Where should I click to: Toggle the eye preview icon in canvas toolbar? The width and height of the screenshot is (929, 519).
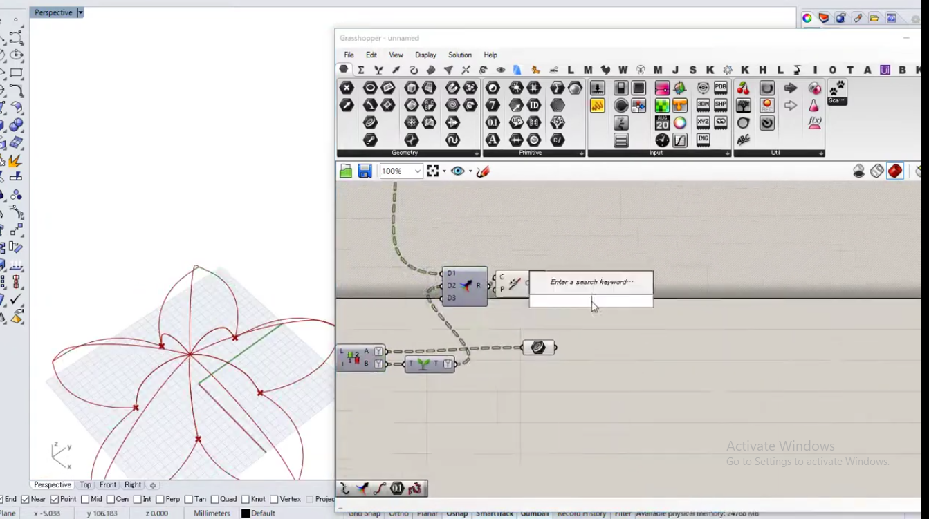tap(457, 171)
